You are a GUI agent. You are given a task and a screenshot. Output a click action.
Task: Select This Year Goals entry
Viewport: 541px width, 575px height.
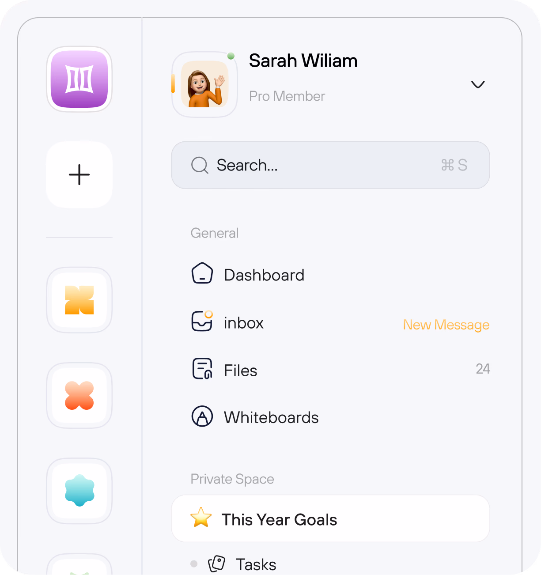[x=330, y=518]
